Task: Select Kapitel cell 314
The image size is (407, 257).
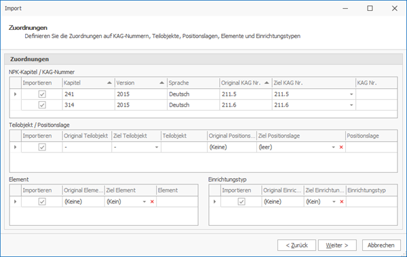Action: (x=88, y=105)
